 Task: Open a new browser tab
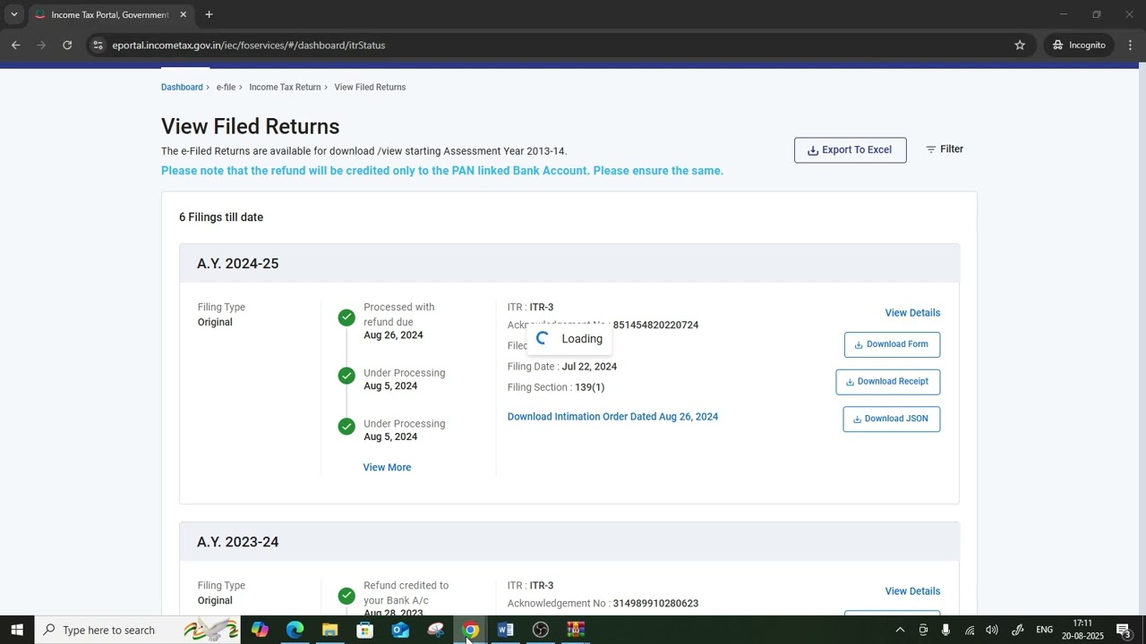(x=209, y=14)
